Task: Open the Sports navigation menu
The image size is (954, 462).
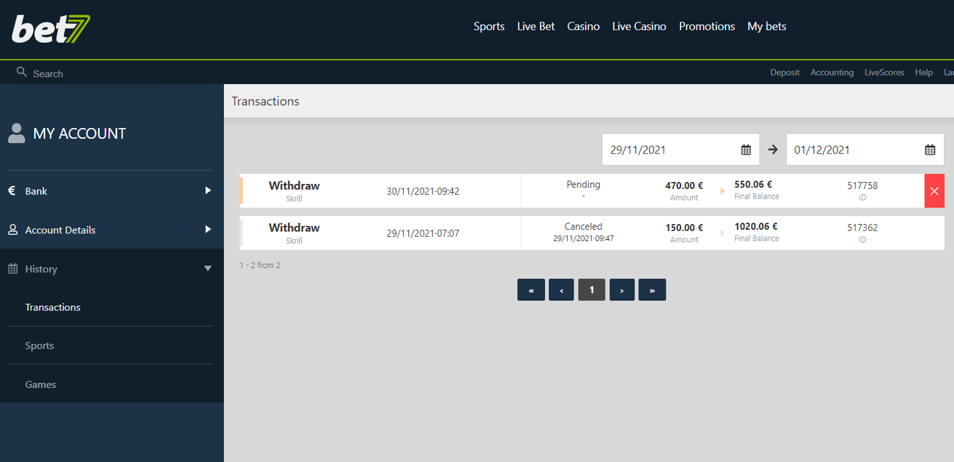Action: [x=488, y=27]
